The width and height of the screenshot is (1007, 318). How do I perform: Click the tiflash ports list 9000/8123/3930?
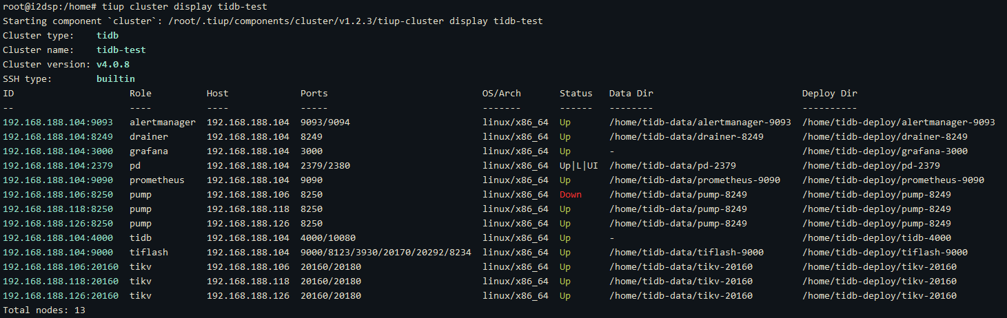coord(386,253)
